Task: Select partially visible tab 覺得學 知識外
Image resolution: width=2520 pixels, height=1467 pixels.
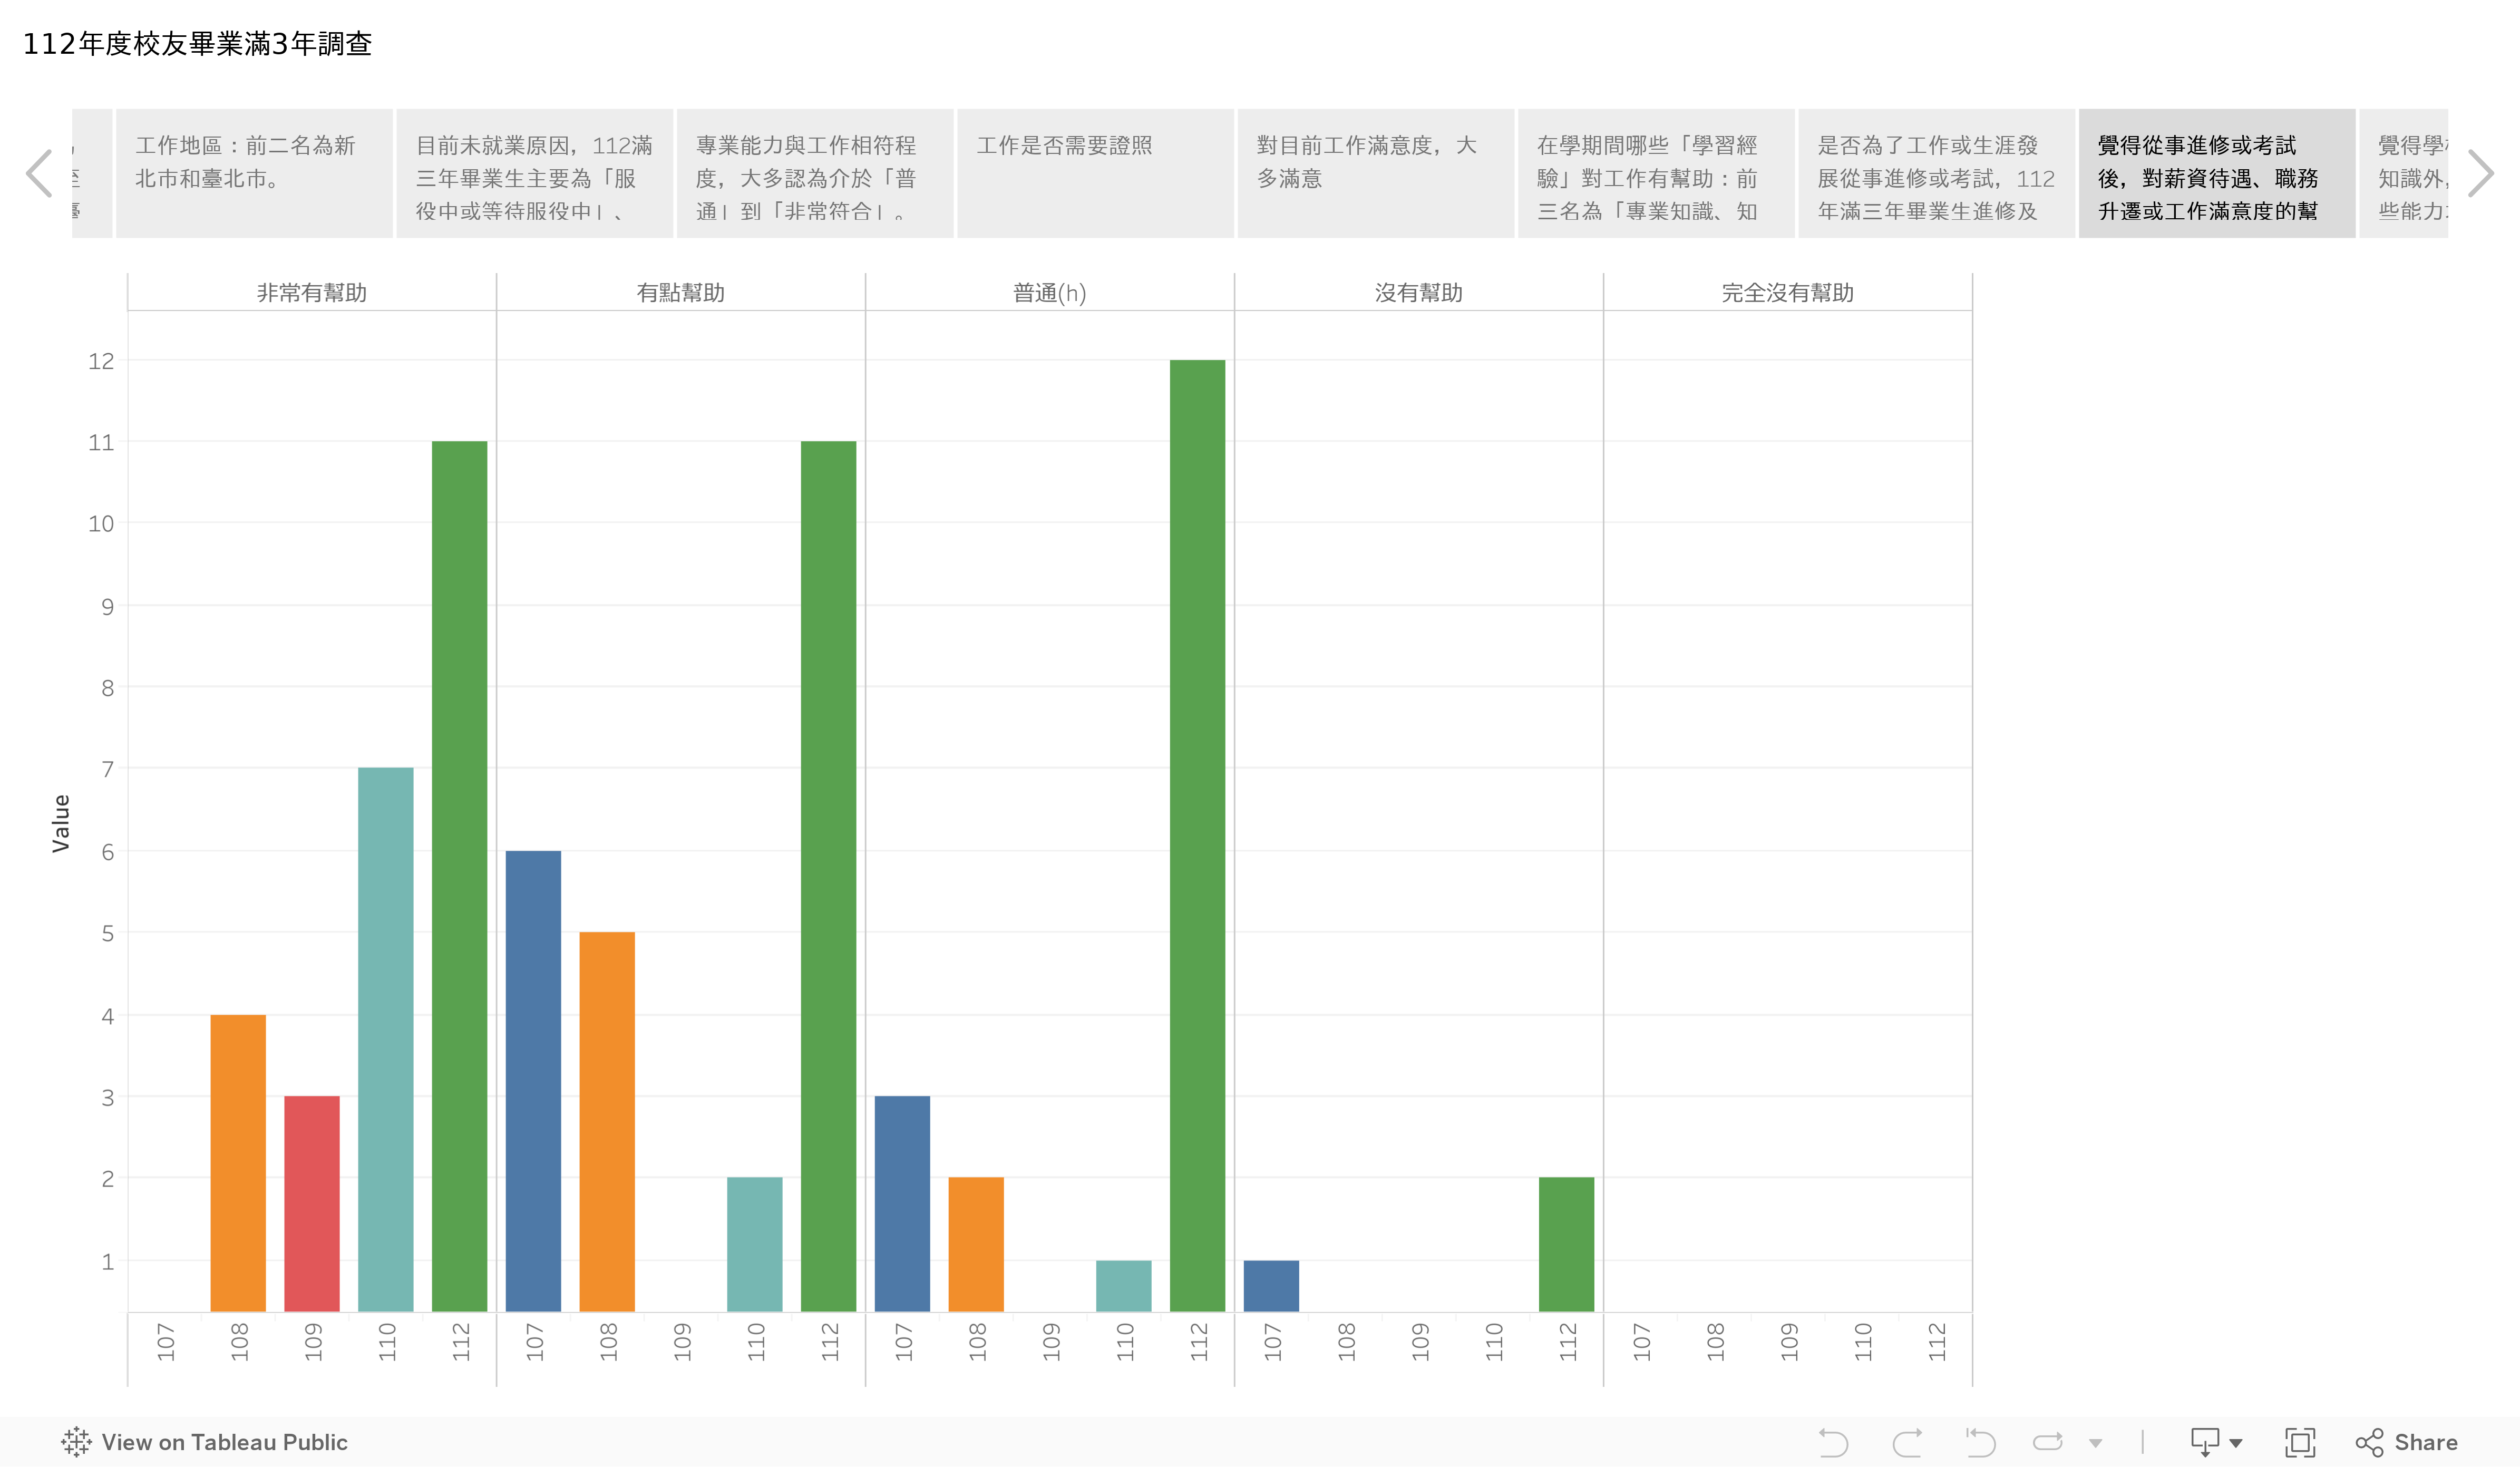Action: click(x=2404, y=173)
